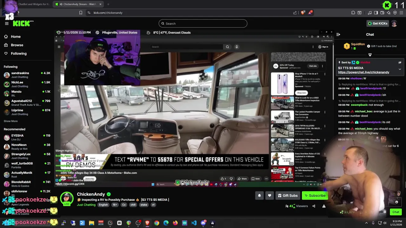Open the Brave Shields lion icon

303,13
